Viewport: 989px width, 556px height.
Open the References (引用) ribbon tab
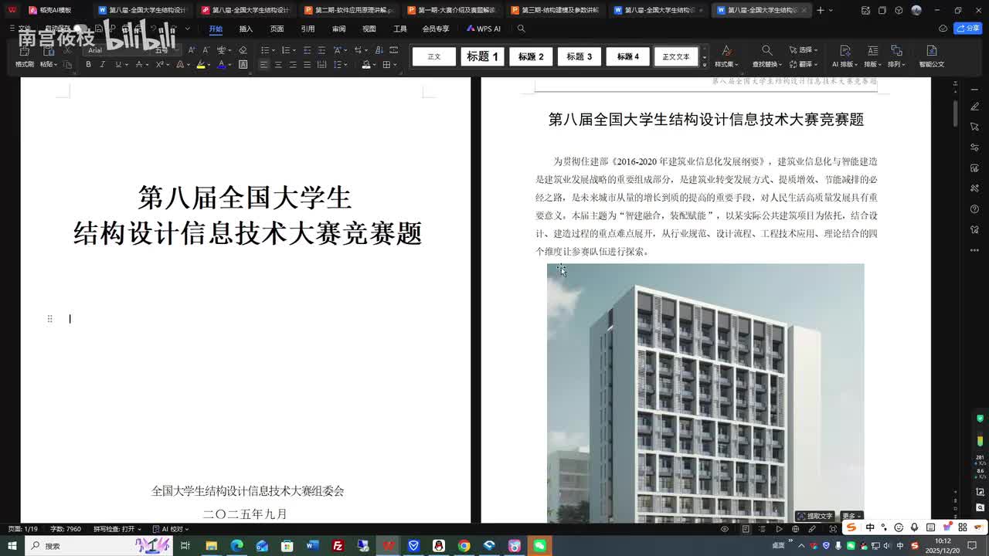[308, 29]
